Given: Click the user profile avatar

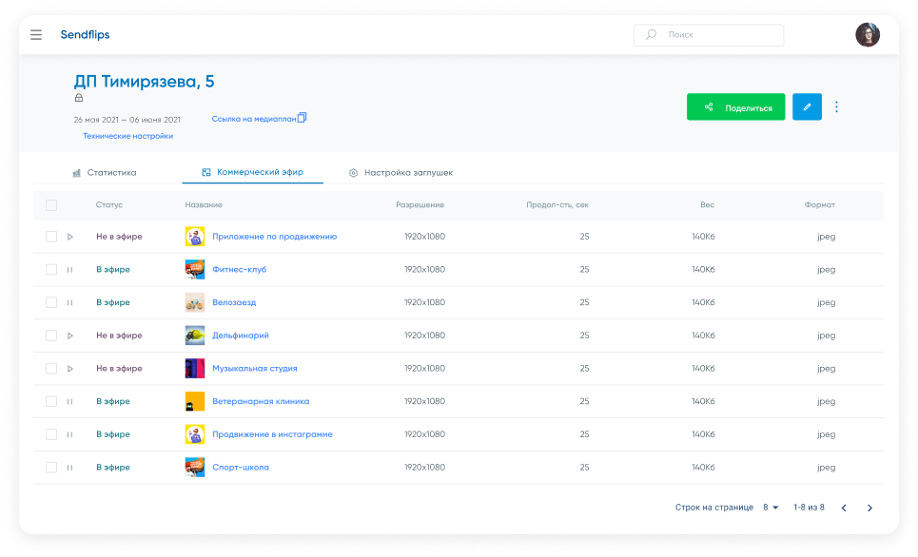Looking at the screenshot, I should (x=867, y=35).
